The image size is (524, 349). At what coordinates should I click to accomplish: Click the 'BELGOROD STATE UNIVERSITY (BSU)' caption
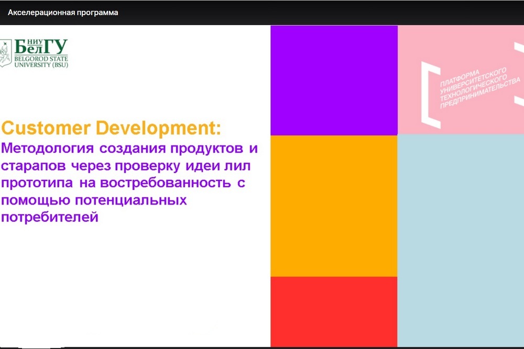(x=41, y=62)
